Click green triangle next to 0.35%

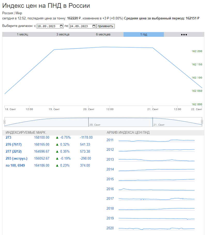[57, 152]
